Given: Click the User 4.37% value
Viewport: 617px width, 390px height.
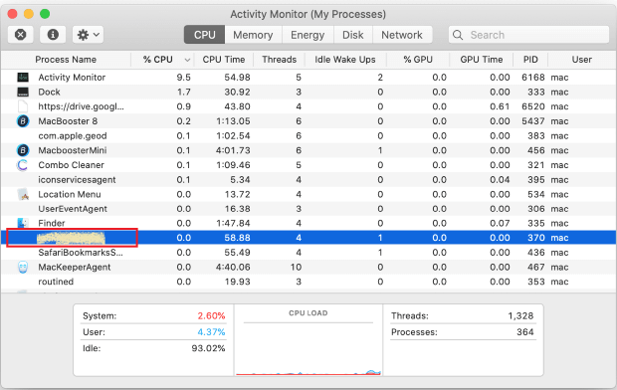Looking at the screenshot, I should (211, 332).
